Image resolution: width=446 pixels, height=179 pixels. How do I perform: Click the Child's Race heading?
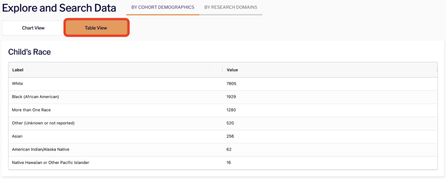pos(30,52)
